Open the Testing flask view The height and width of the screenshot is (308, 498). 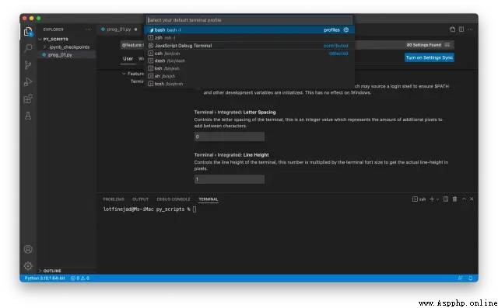[28, 116]
